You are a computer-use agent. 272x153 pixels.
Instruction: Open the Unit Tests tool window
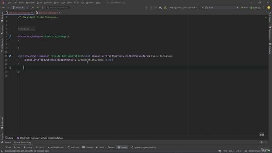click(x=73, y=147)
